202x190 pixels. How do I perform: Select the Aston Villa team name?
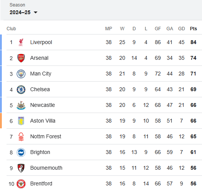pyautogui.click(x=43, y=121)
